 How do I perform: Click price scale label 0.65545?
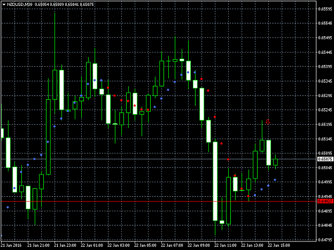[x=325, y=23]
